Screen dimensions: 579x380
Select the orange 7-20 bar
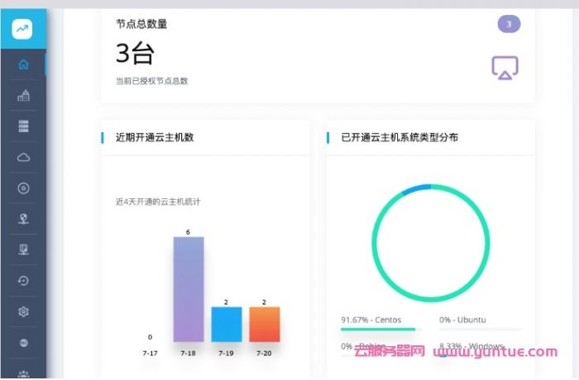265,324
